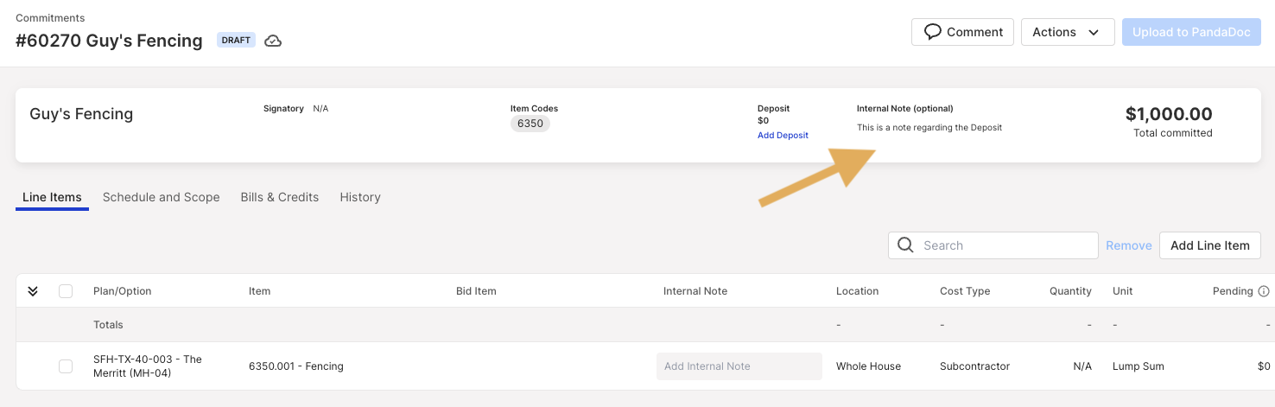Click the speech bubble Comment icon

click(932, 32)
